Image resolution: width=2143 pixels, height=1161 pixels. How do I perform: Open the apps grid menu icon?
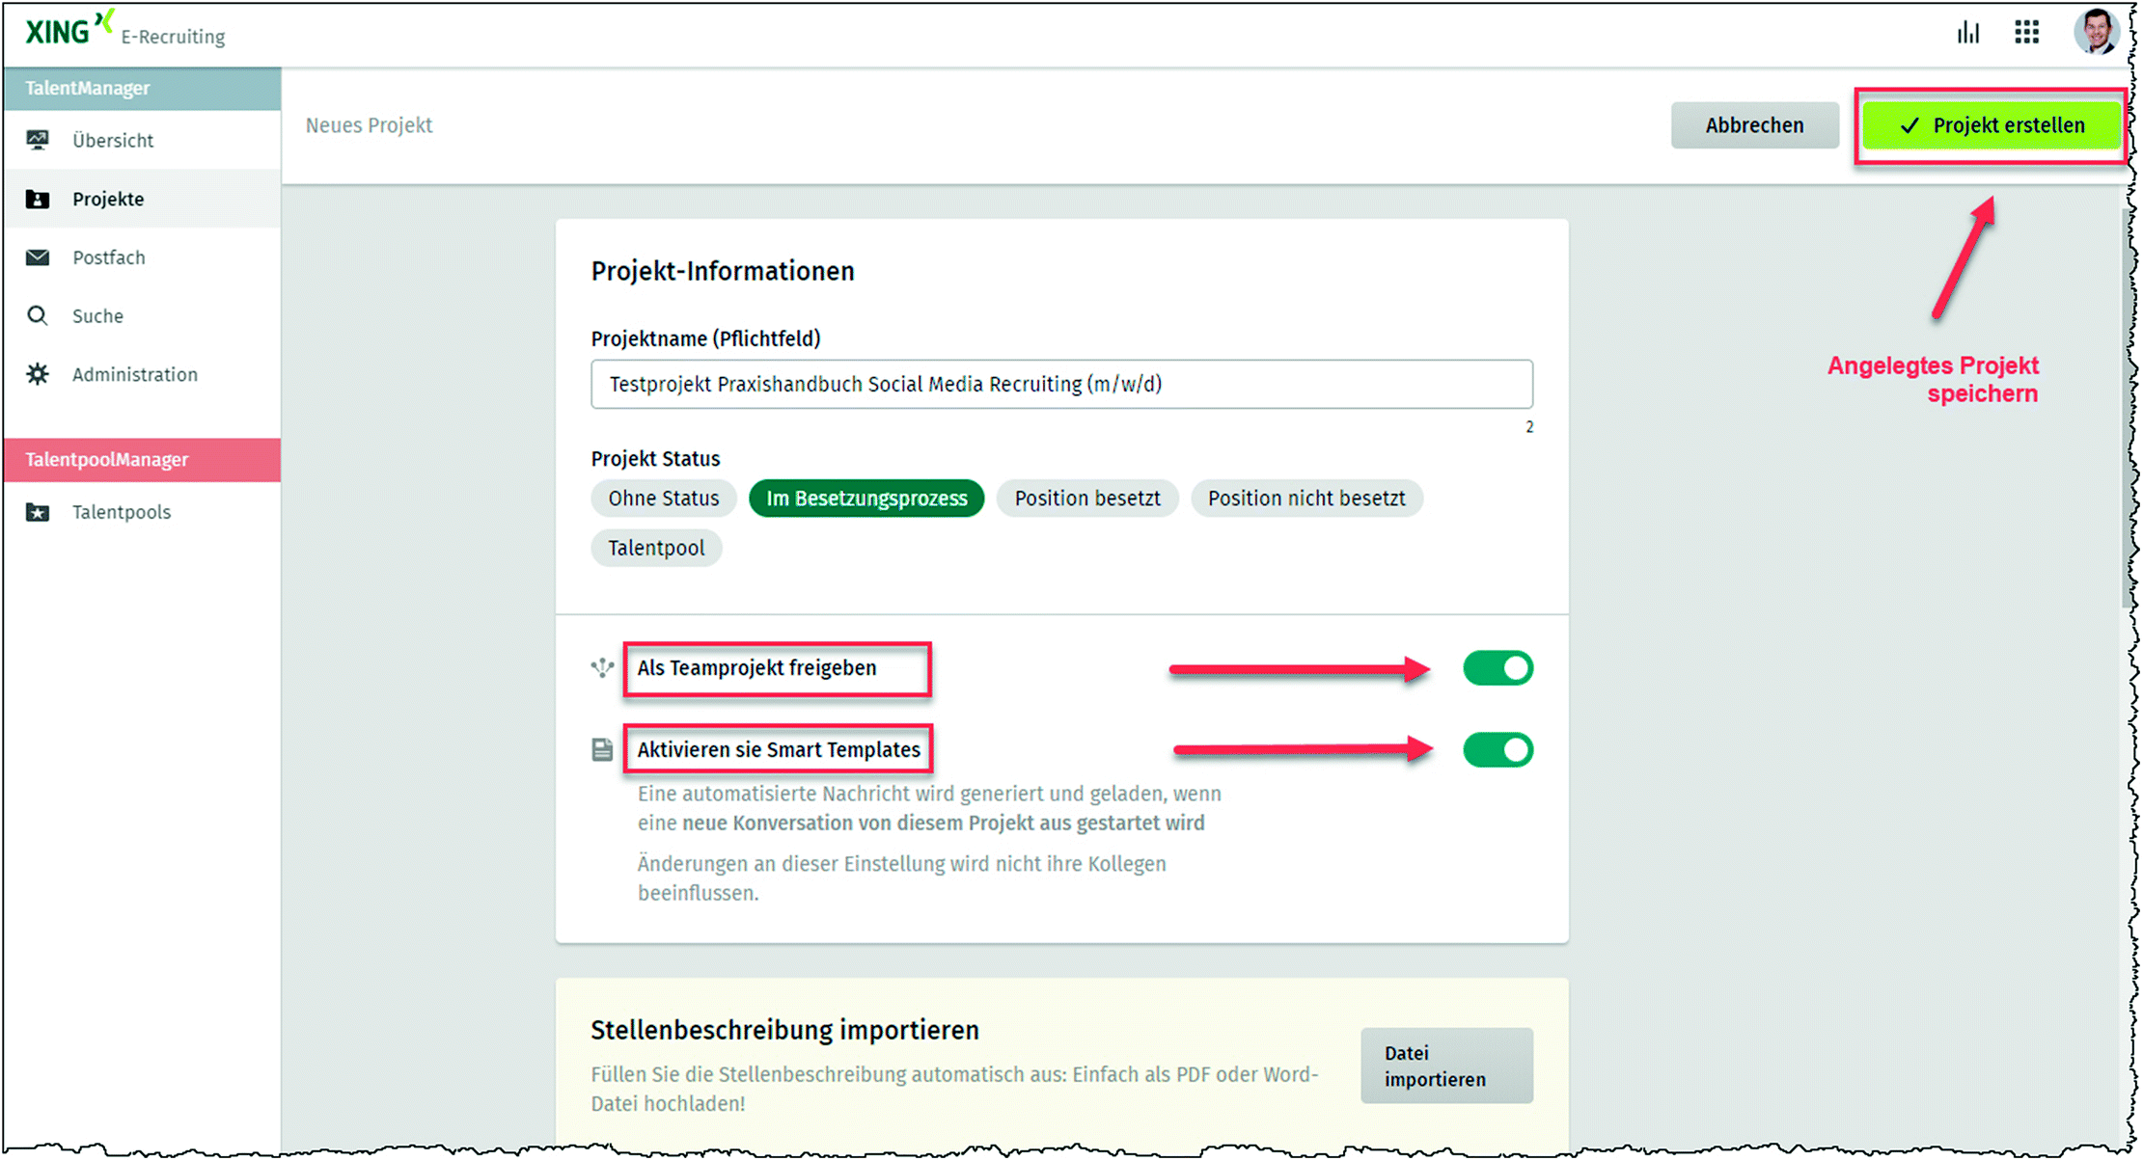(x=2026, y=33)
